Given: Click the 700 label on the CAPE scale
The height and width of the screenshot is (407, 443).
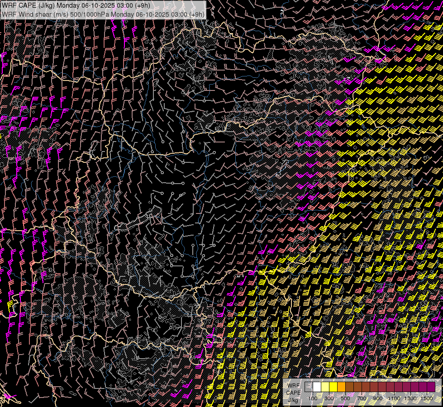Looking at the screenshot, I should point(362,398).
